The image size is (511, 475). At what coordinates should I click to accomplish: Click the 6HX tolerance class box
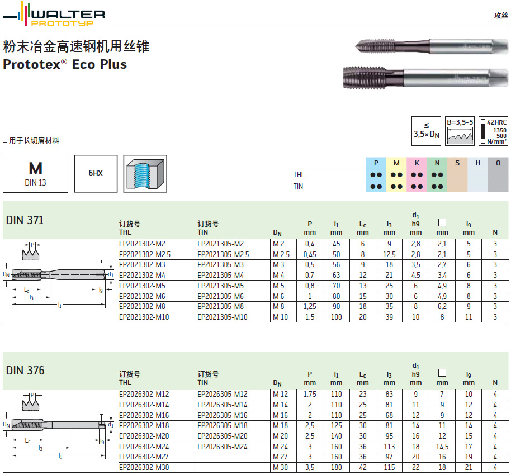point(96,174)
